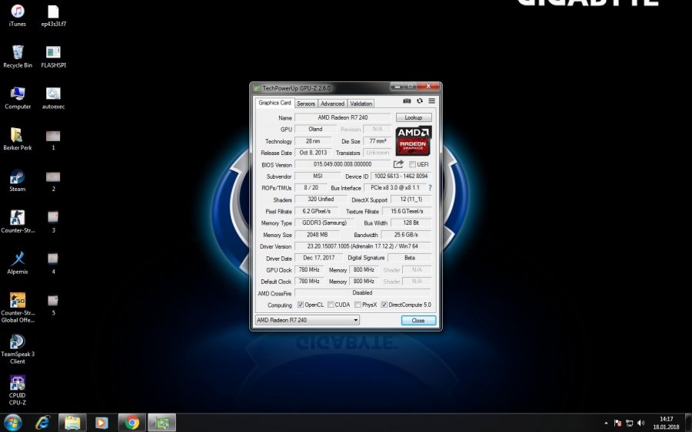This screenshot has width=692, height=432.
Task: Select the autoexec file icon
Action: [x=53, y=97]
